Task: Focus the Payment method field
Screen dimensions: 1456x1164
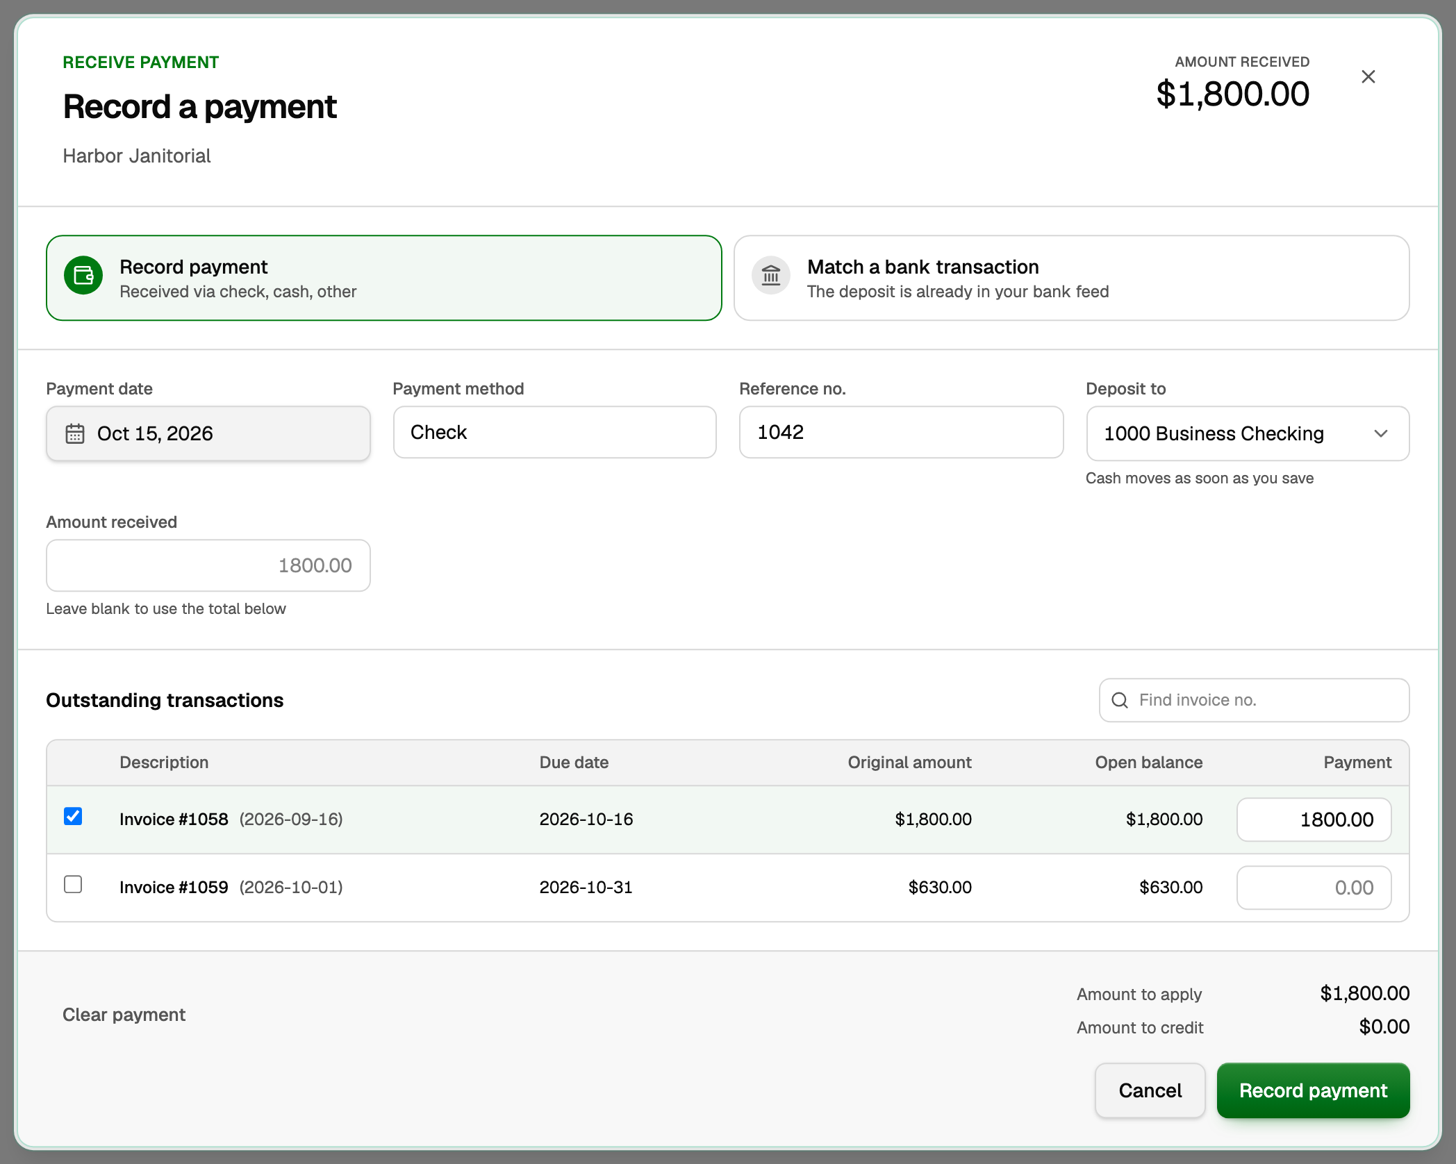Action: (x=555, y=432)
